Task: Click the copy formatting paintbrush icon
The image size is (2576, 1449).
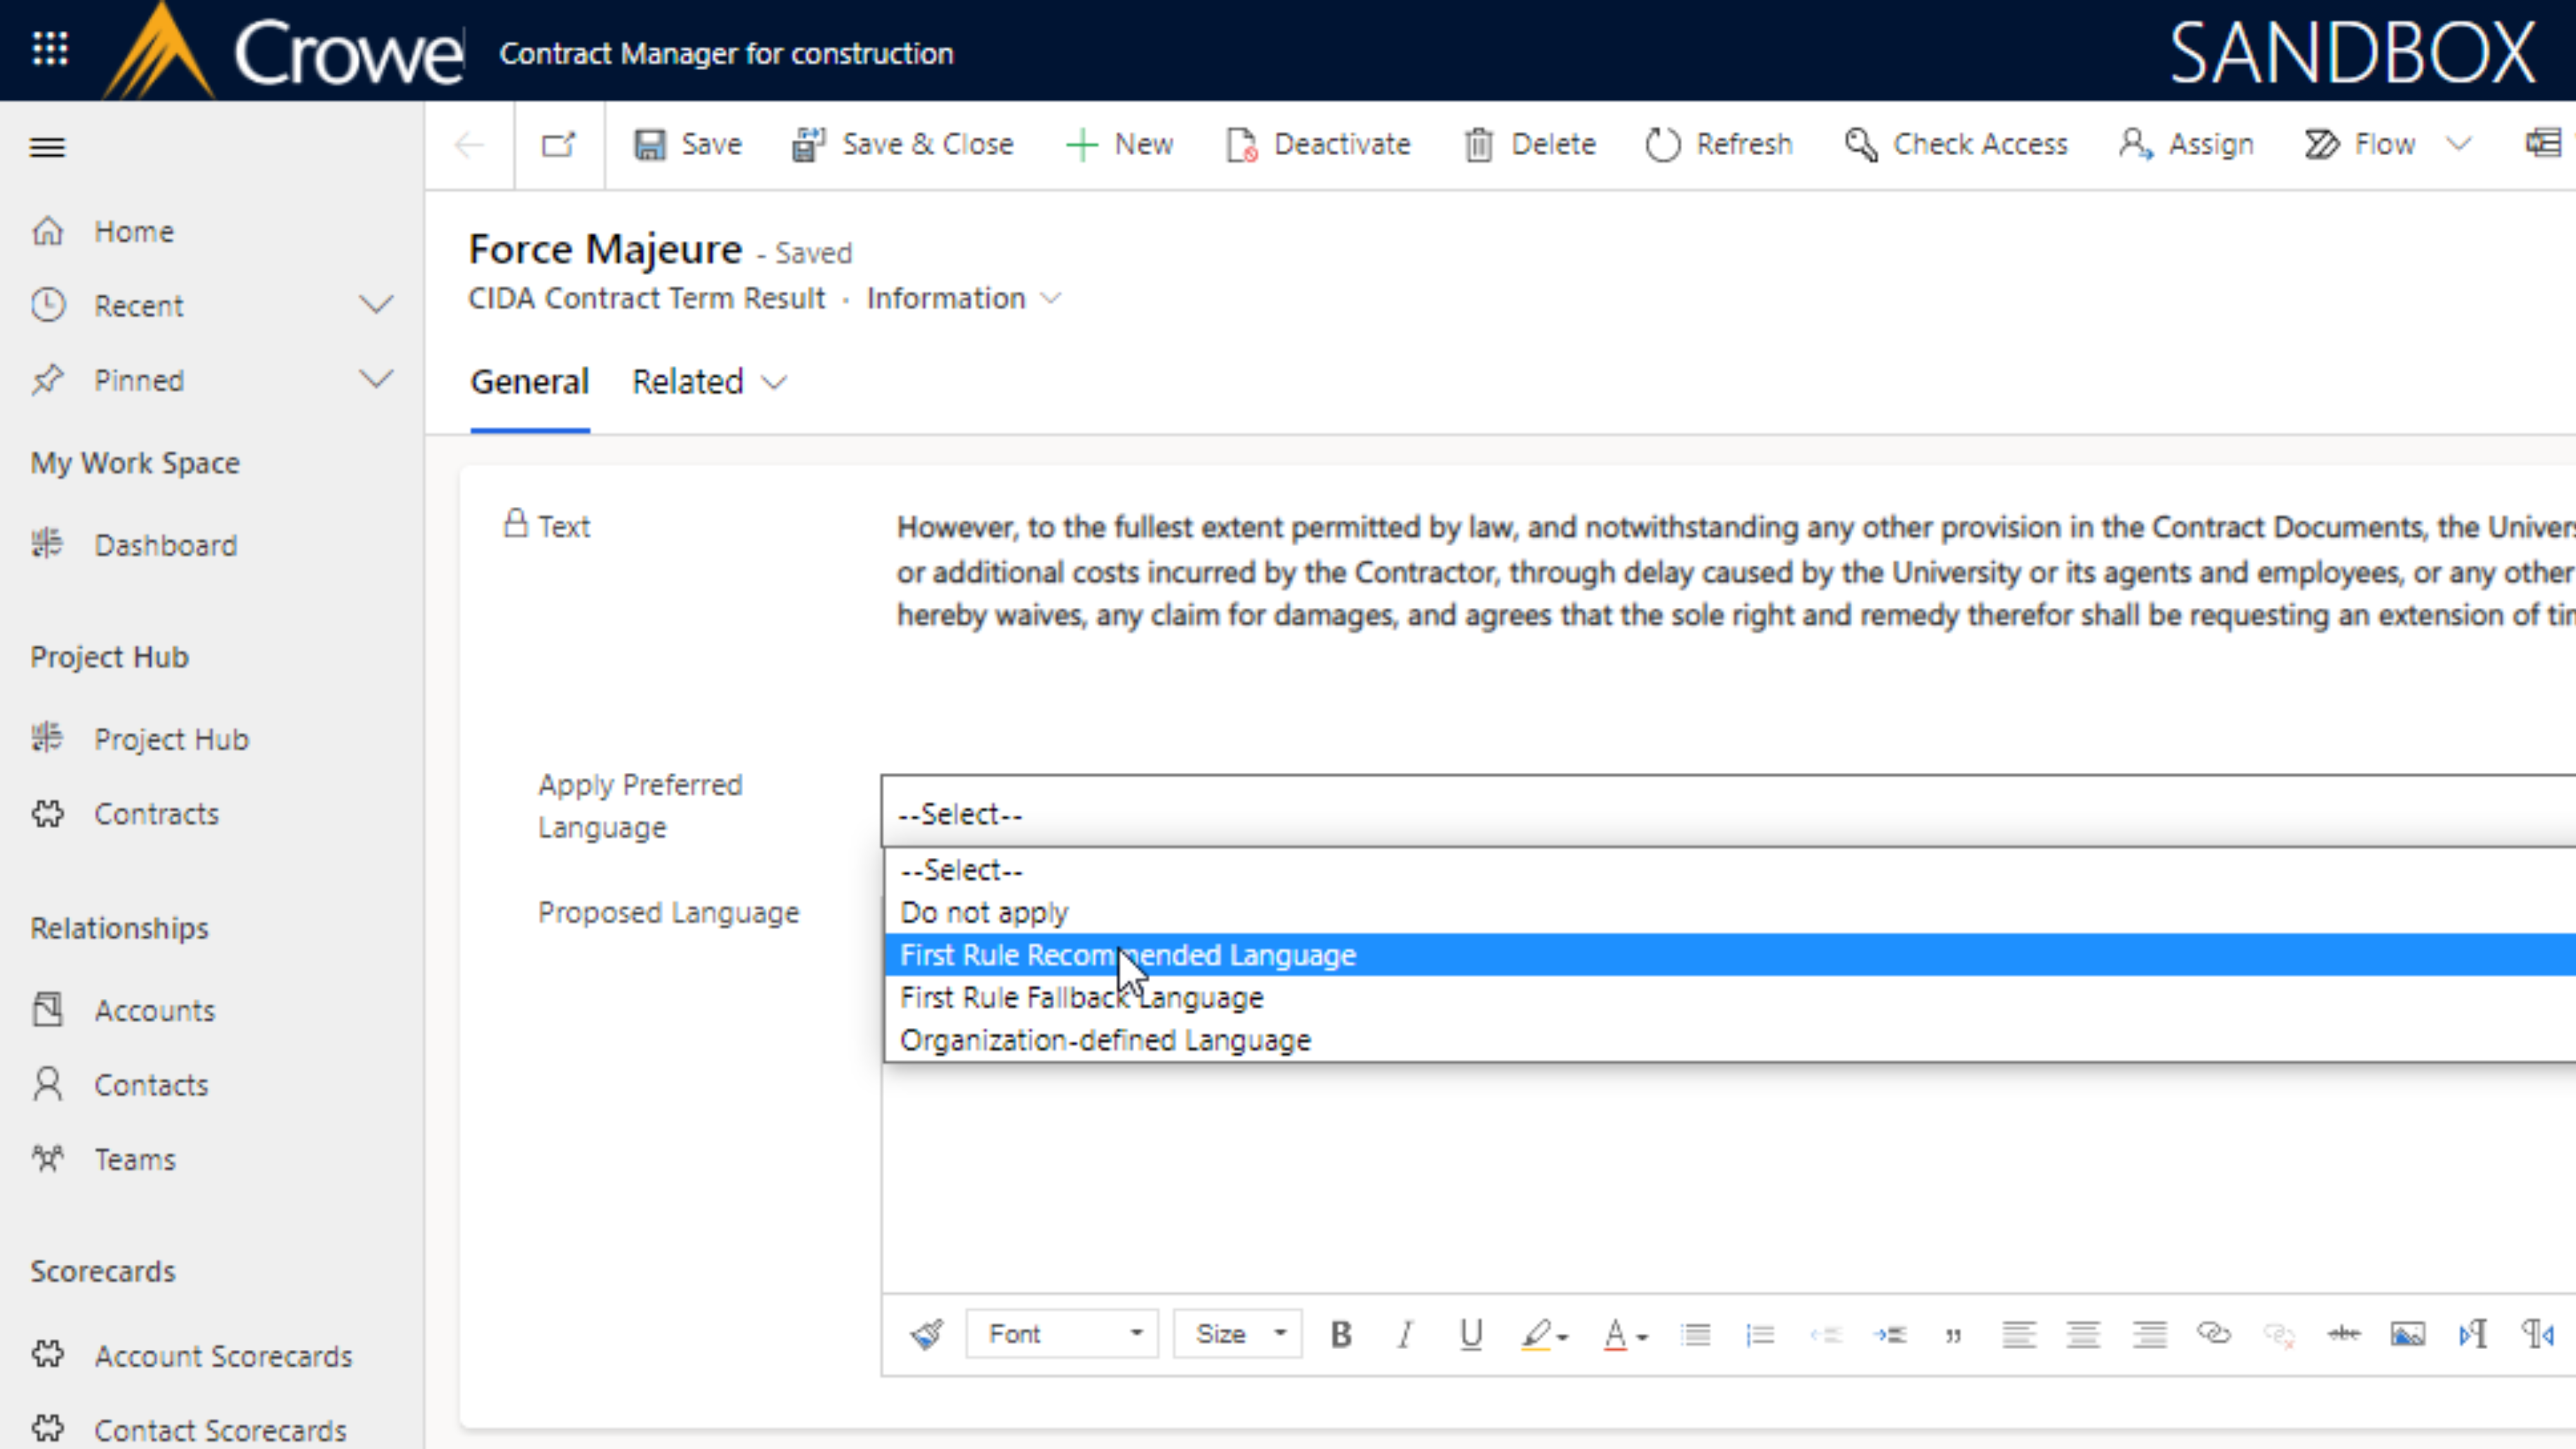Action: 927,1333
